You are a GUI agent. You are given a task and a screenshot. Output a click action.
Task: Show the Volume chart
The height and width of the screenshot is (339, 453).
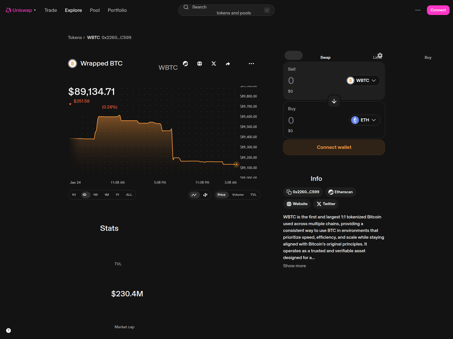[x=238, y=195]
